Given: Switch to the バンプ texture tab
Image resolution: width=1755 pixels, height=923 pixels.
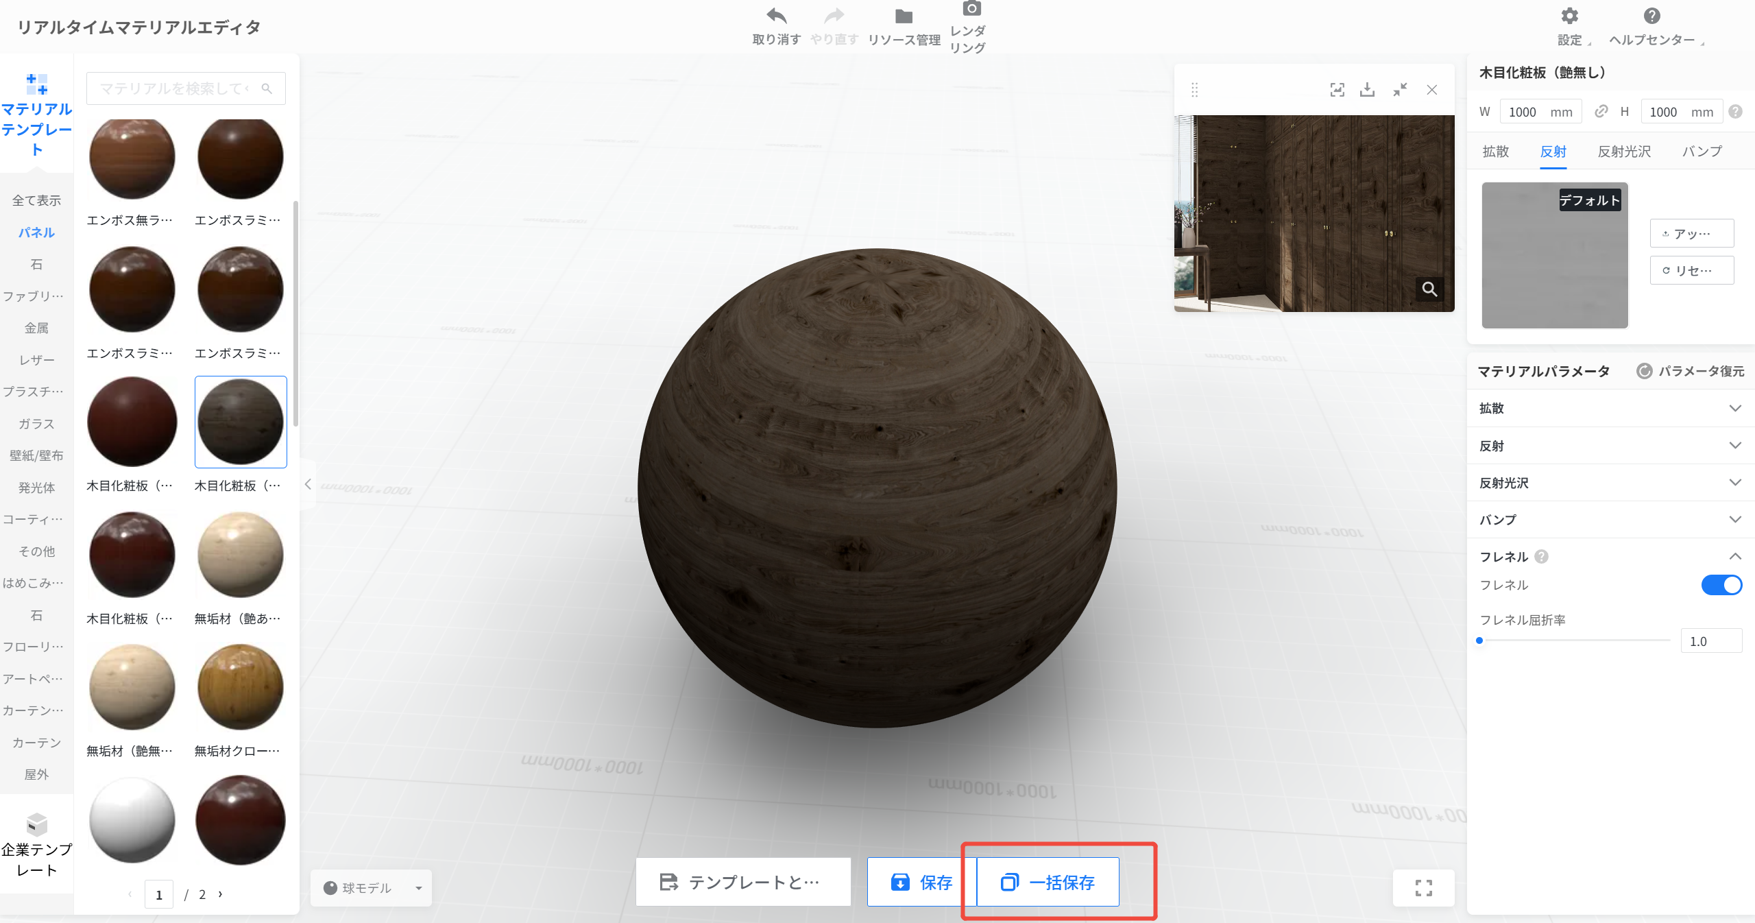Looking at the screenshot, I should tap(1702, 152).
